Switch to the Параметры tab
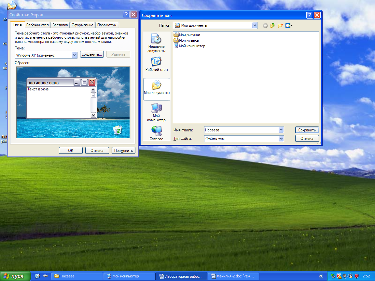This screenshot has width=375, height=281. click(x=107, y=25)
